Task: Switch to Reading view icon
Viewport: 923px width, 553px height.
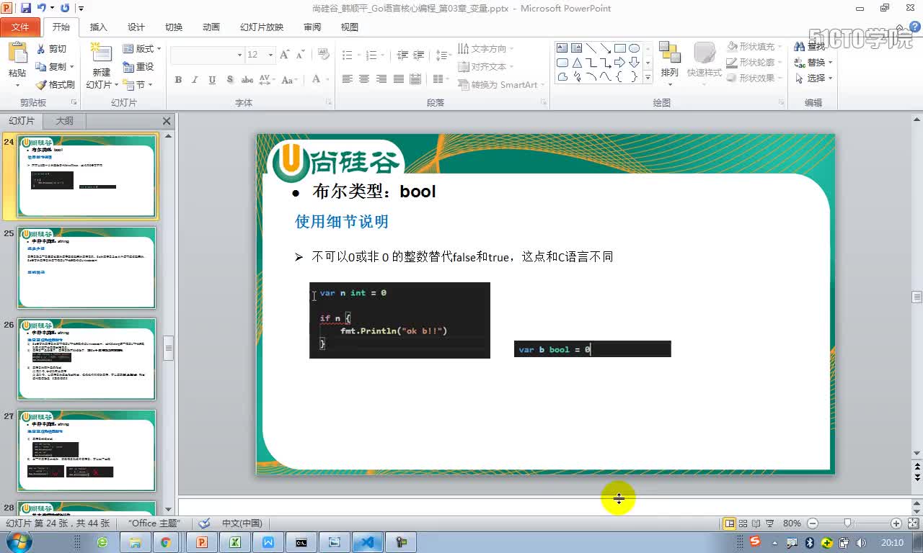Action: pos(756,523)
